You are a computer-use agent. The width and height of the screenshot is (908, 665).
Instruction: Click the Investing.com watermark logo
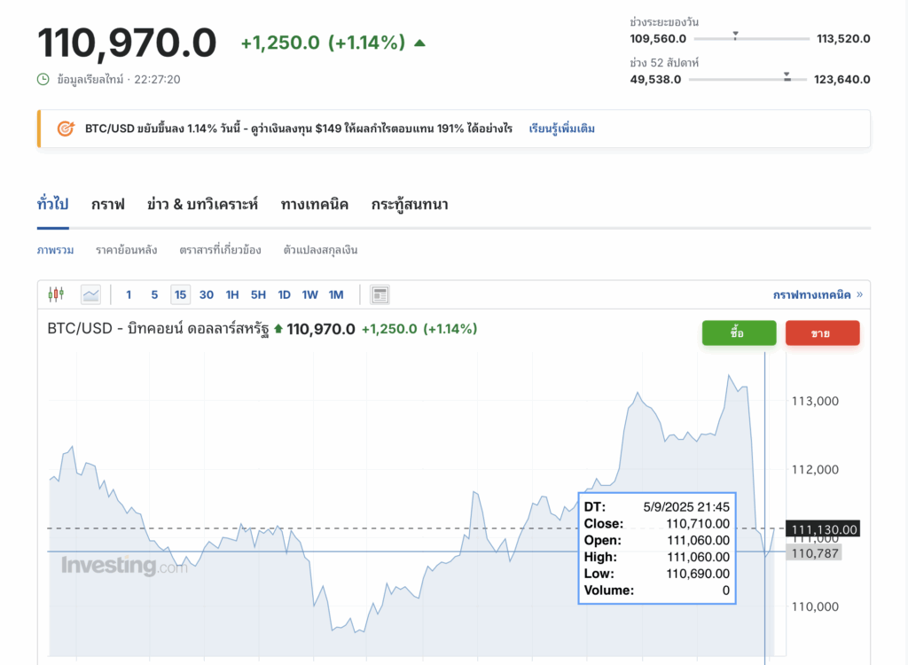(x=124, y=565)
